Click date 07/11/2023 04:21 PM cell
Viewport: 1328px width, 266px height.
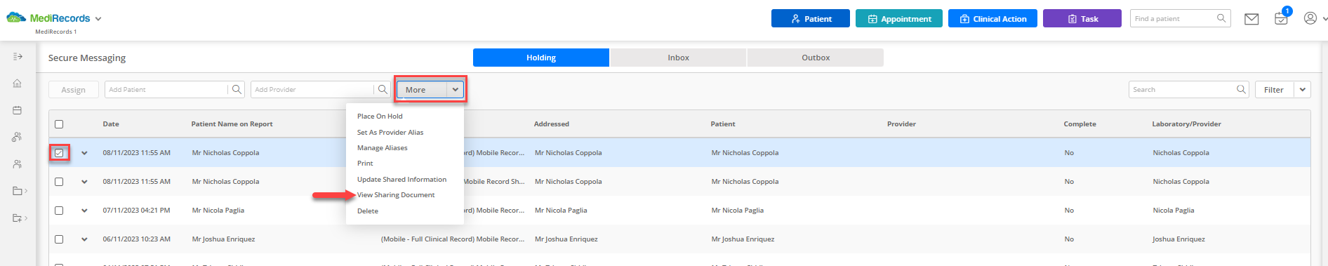click(136, 211)
